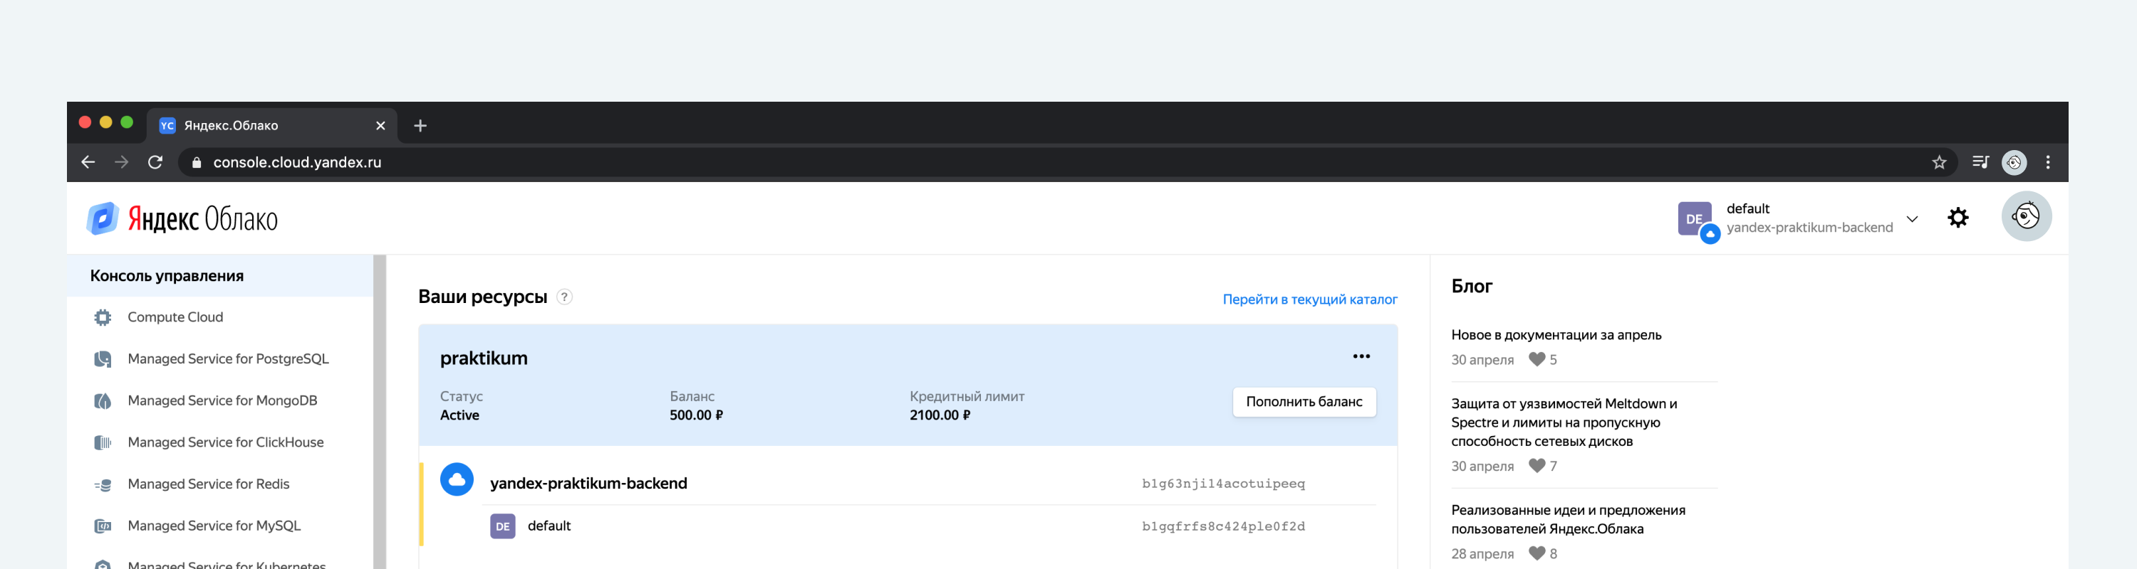
Task: Open a new browser tab
Action: coord(420,126)
